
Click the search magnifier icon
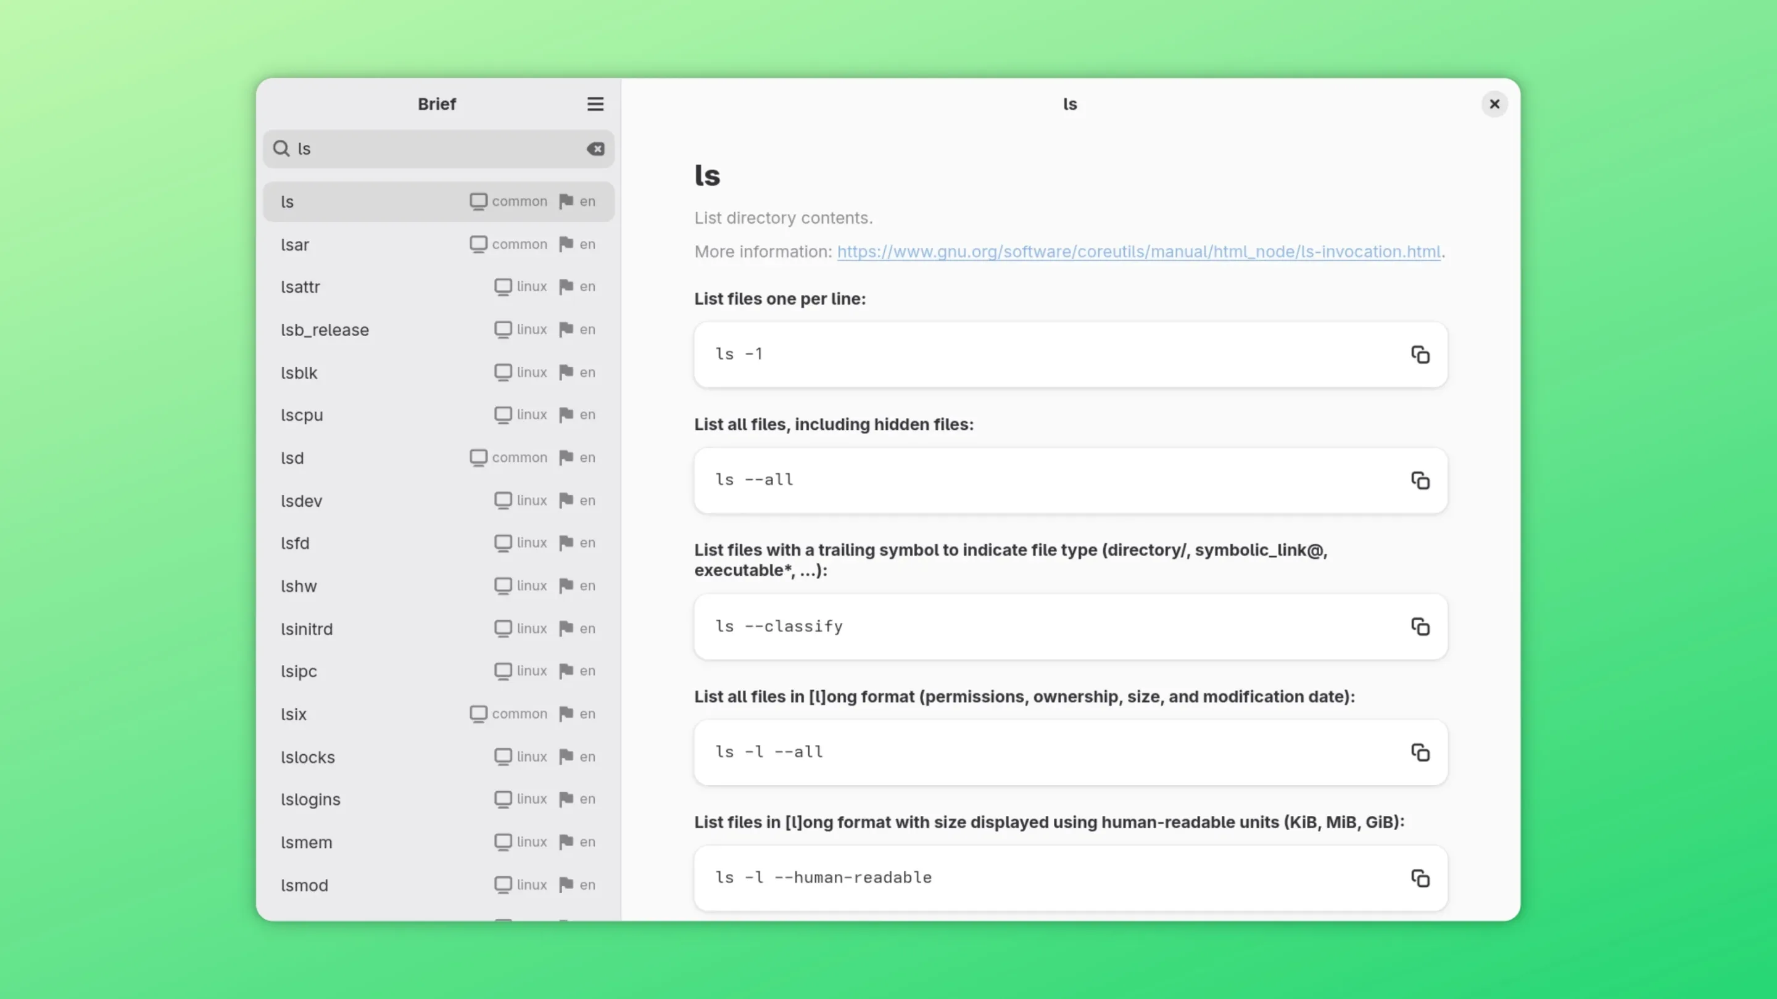tap(281, 149)
